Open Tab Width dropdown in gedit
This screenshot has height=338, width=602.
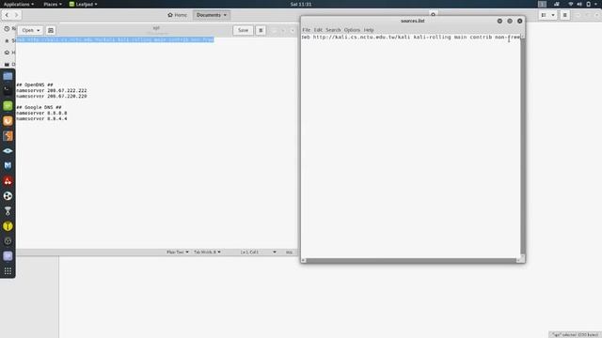tap(207, 253)
